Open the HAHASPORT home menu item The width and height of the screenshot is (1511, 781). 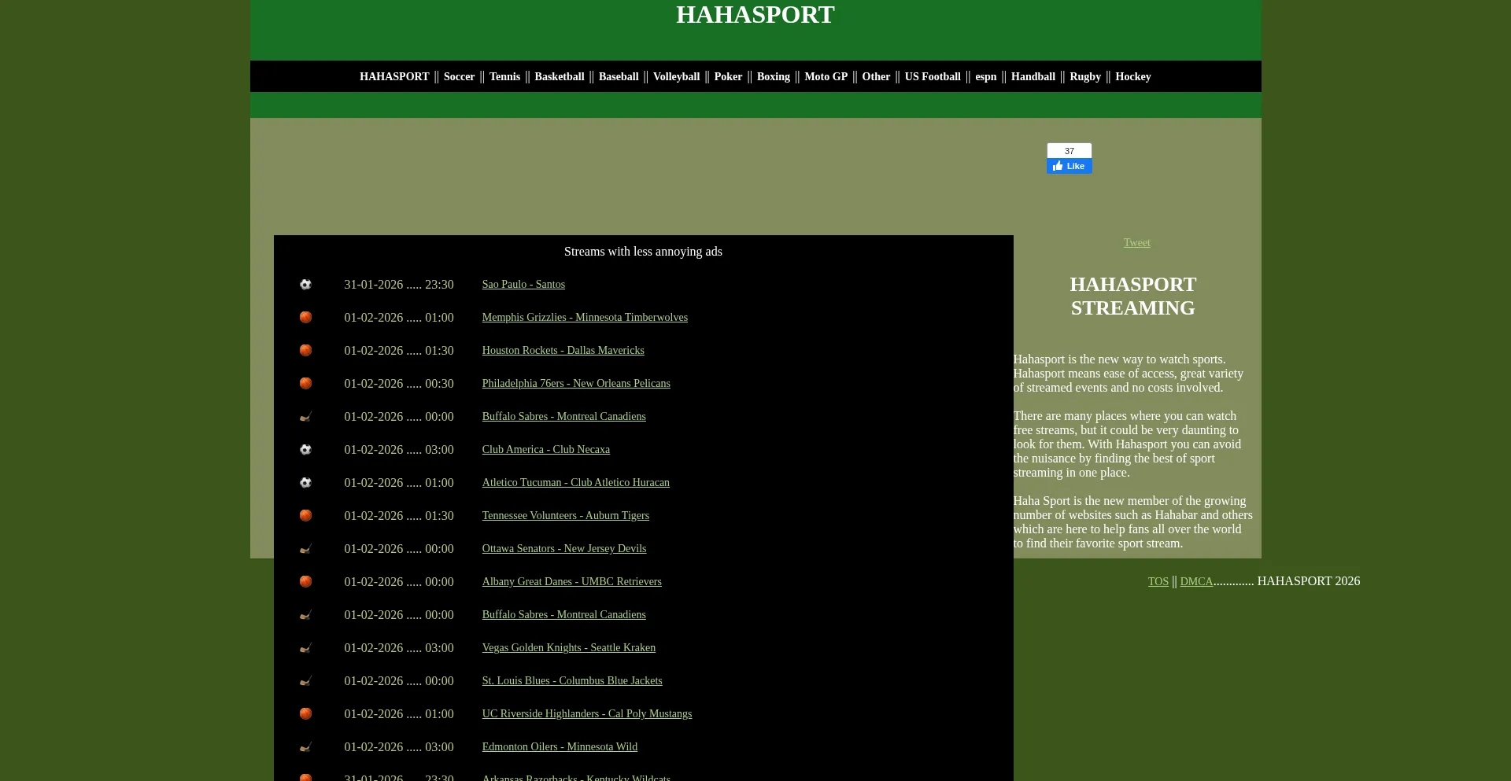(394, 76)
